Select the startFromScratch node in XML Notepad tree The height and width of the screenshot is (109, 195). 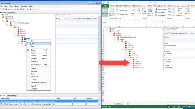pos(21,23)
